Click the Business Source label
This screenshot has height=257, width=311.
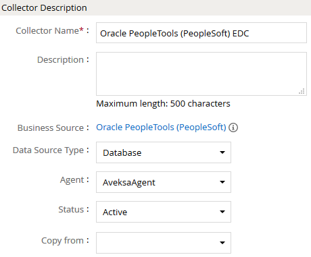pyautogui.click(x=51, y=127)
